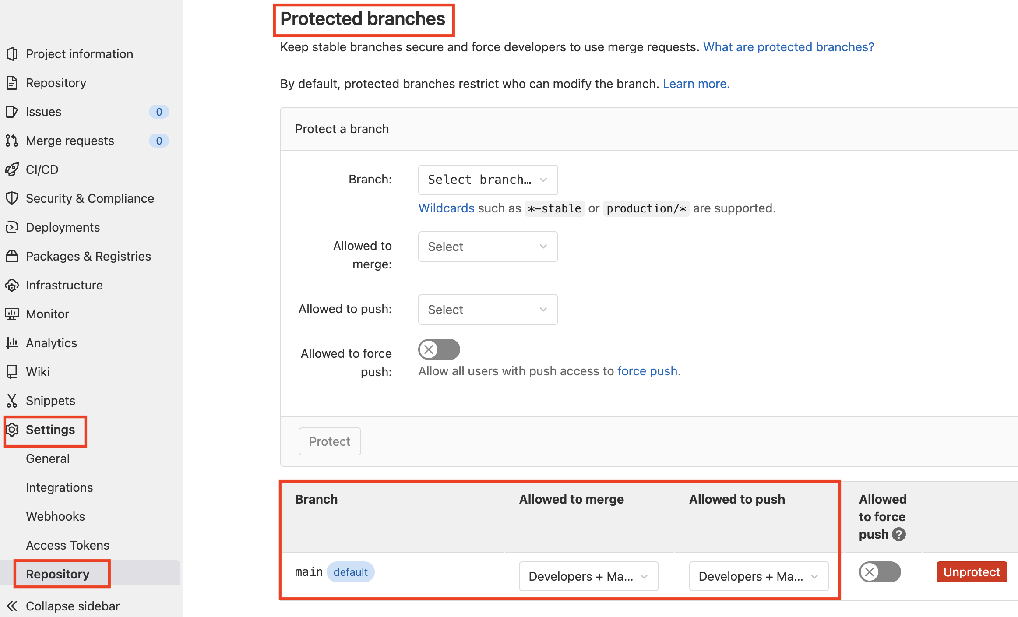Screen dimensions: 1018x617
Task: Toggle force push for the main branch
Action: coord(880,572)
